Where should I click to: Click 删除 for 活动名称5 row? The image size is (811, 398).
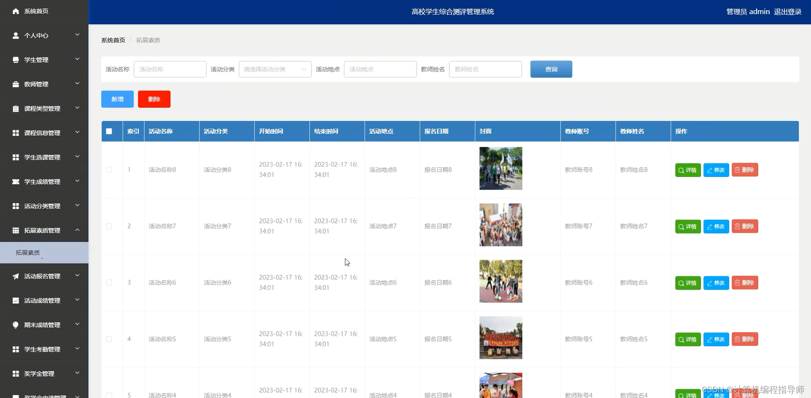pyautogui.click(x=745, y=339)
